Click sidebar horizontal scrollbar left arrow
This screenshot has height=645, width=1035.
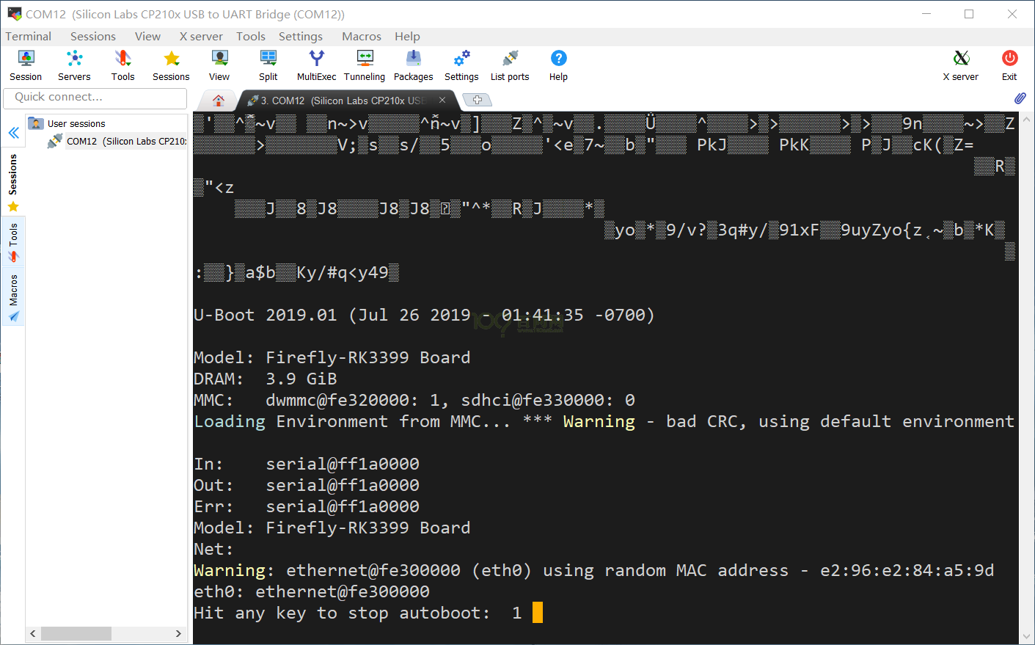tap(33, 633)
